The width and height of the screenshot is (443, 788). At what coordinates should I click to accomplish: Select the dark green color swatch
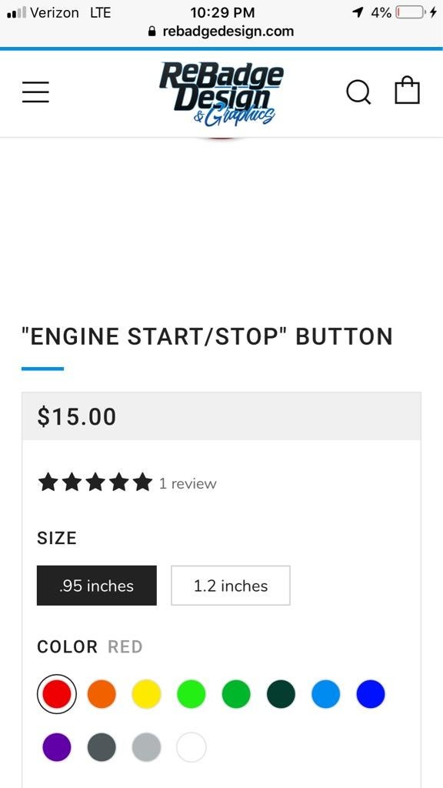281,693
